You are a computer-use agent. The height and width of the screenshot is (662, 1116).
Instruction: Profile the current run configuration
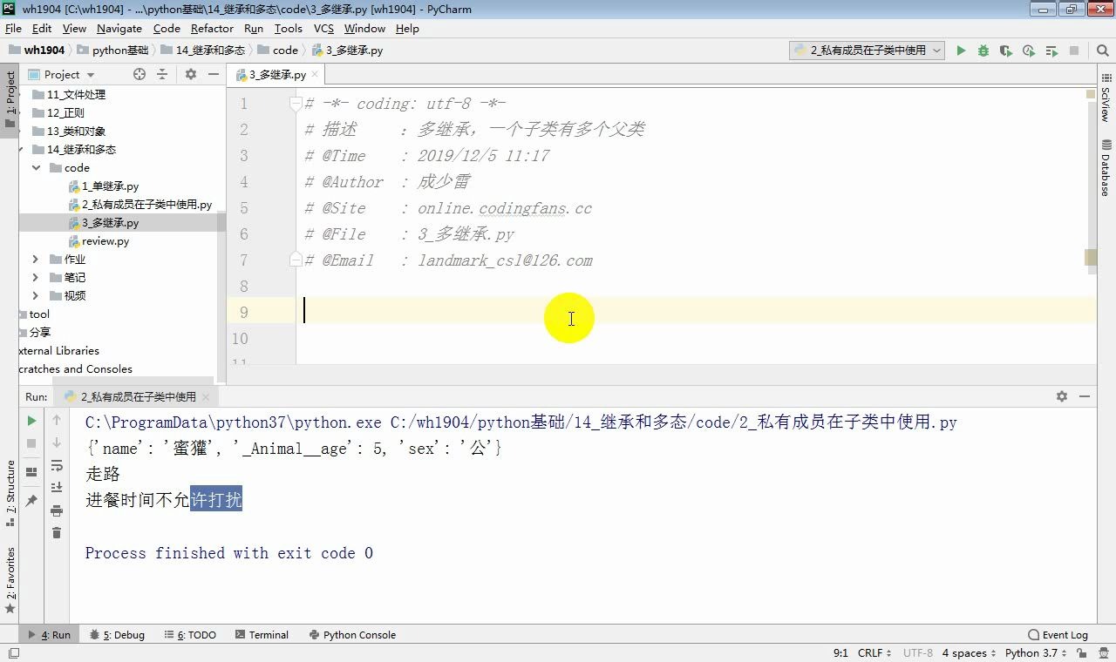coord(1027,51)
